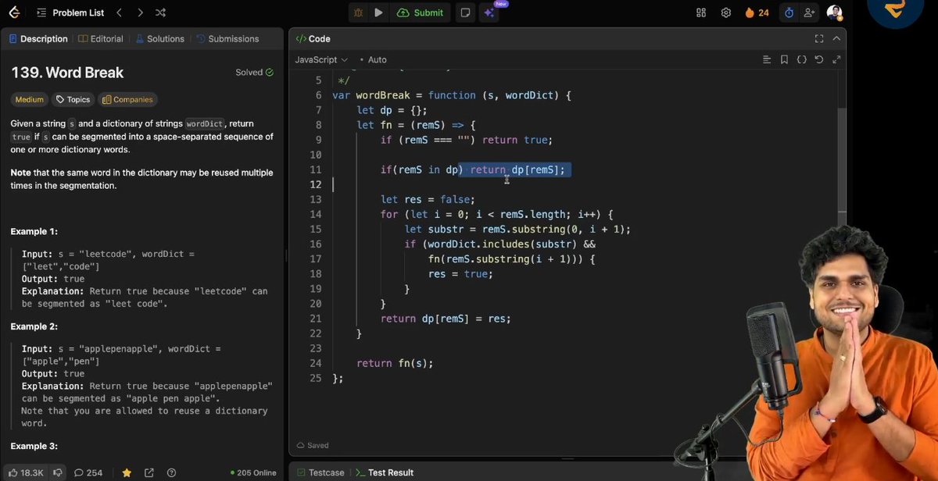Click line 18 'res = true;'
Image resolution: width=938 pixels, height=481 pixels.
coord(460,274)
